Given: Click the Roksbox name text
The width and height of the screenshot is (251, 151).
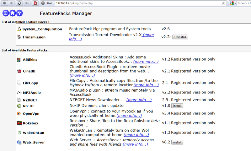Looking at the screenshot, I should pyautogui.click(x=30, y=123).
